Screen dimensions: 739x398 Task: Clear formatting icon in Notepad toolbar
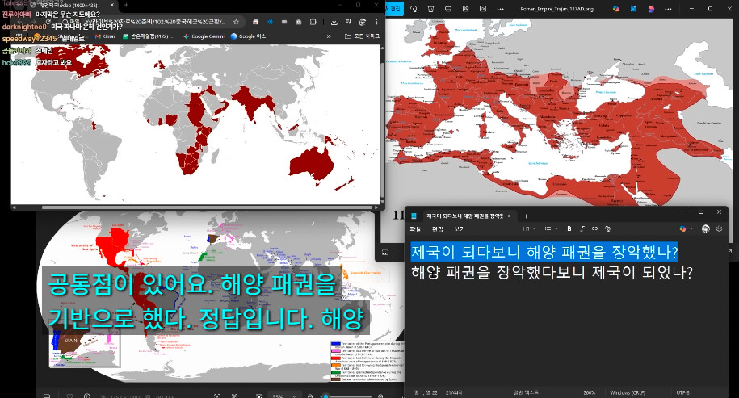coord(607,229)
